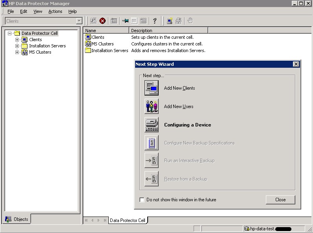Select the Data Protector Cell bottom tab
Image resolution: width=313 pixels, height=233 pixels.
(x=128, y=220)
